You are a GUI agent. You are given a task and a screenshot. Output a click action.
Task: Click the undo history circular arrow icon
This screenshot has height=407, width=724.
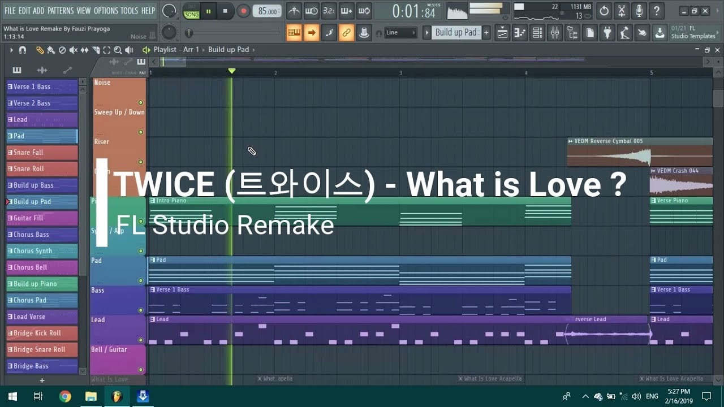[x=604, y=11]
